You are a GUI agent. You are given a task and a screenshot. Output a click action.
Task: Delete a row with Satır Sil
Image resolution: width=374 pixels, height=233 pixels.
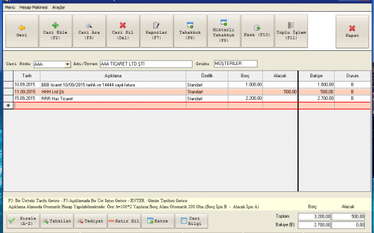coord(124,221)
